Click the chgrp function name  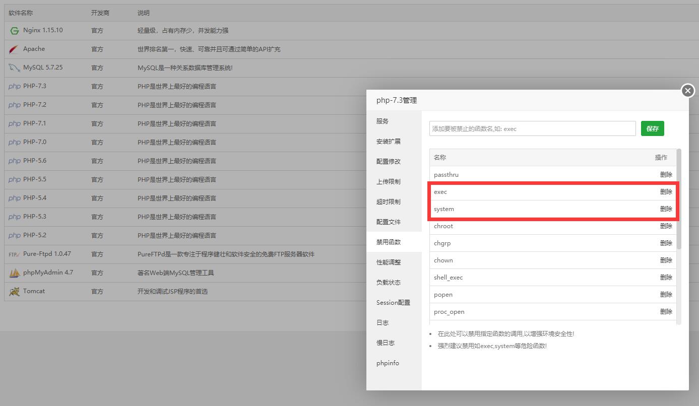point(442,243)
